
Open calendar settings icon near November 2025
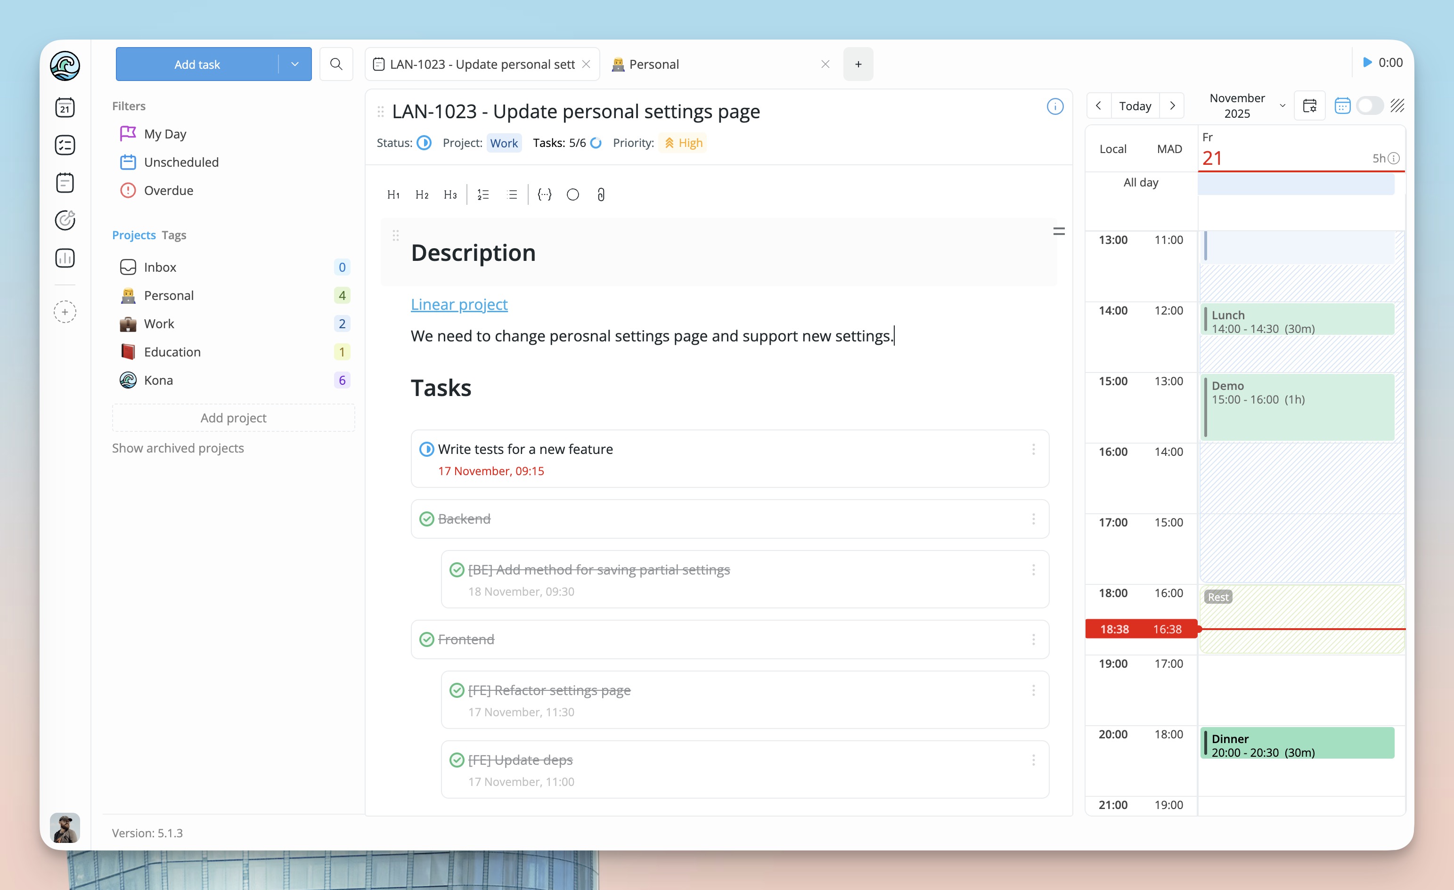coord(1309,105)
